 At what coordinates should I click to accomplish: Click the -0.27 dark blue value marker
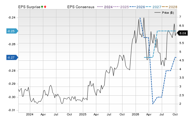coord(12,57)
